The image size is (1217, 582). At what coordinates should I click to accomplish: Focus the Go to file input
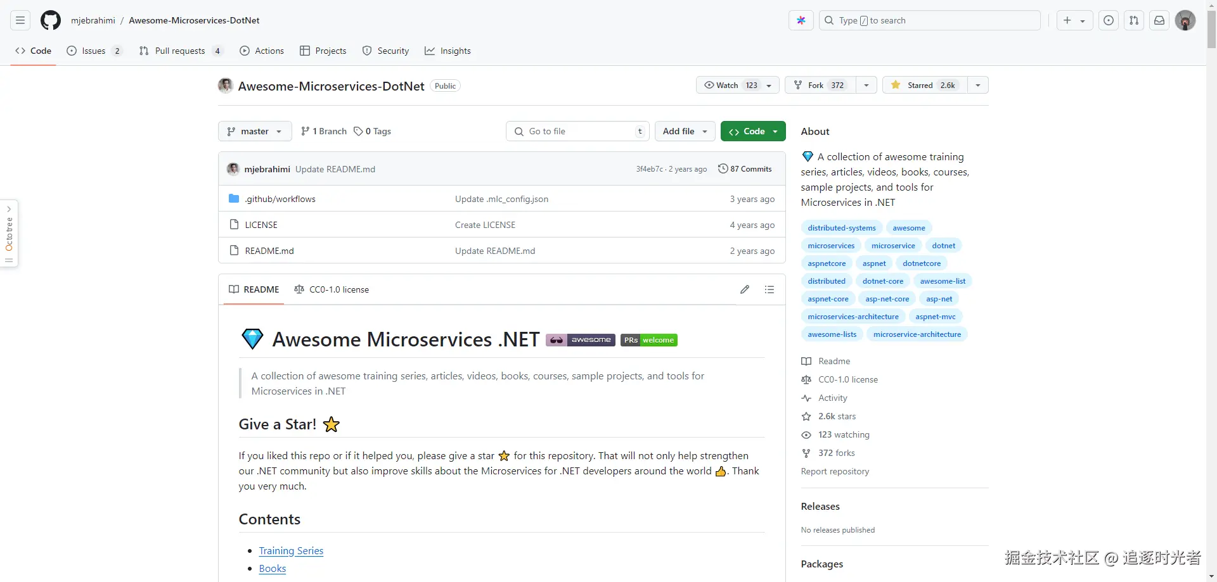coord(578,131)
